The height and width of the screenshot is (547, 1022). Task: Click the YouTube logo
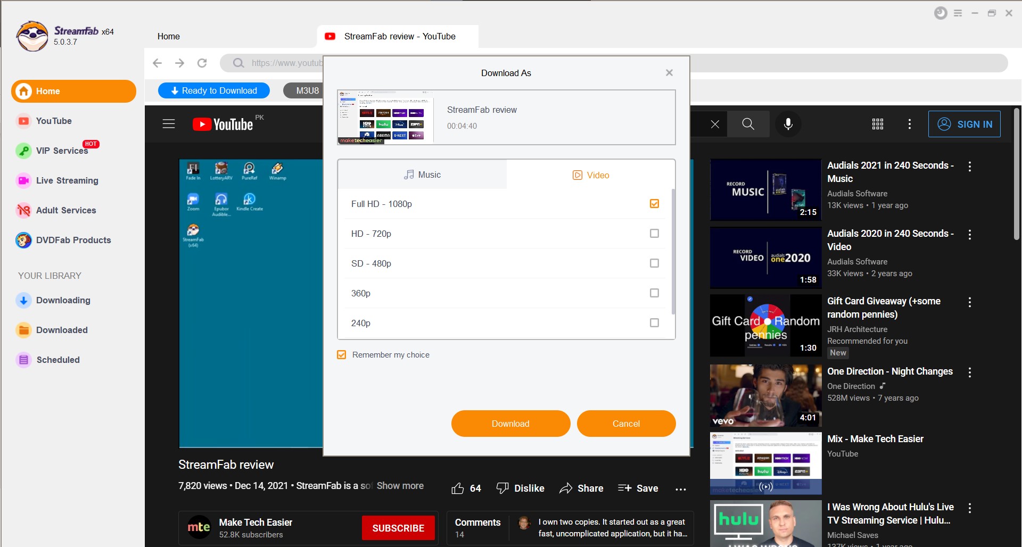point(222,124)
